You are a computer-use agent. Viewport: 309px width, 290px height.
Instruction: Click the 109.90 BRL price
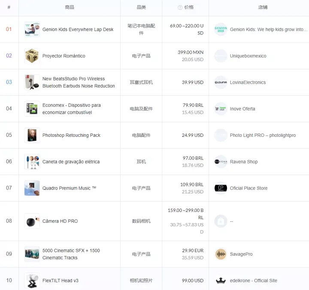tap(192, 184)
